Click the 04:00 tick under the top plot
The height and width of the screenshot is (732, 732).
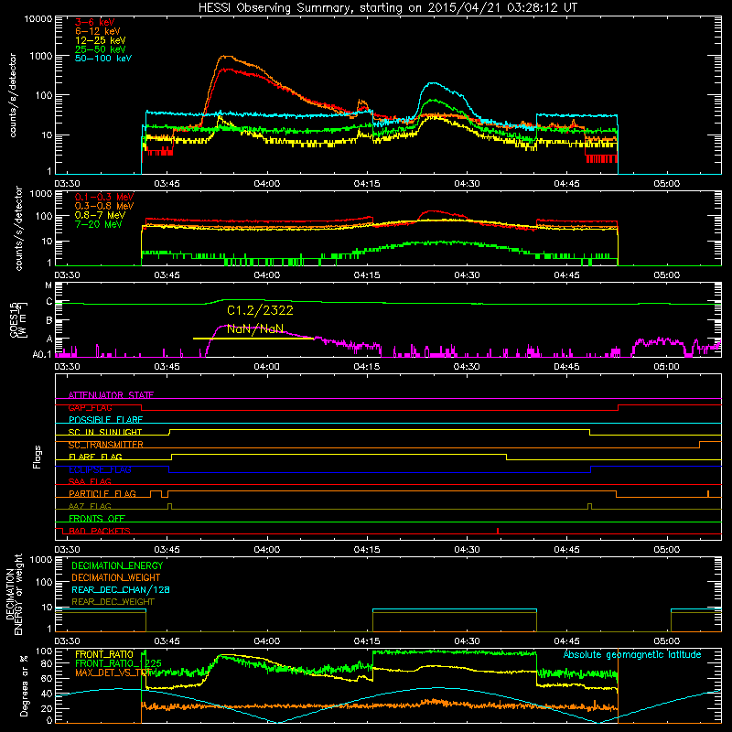click(x=266, y=184)
